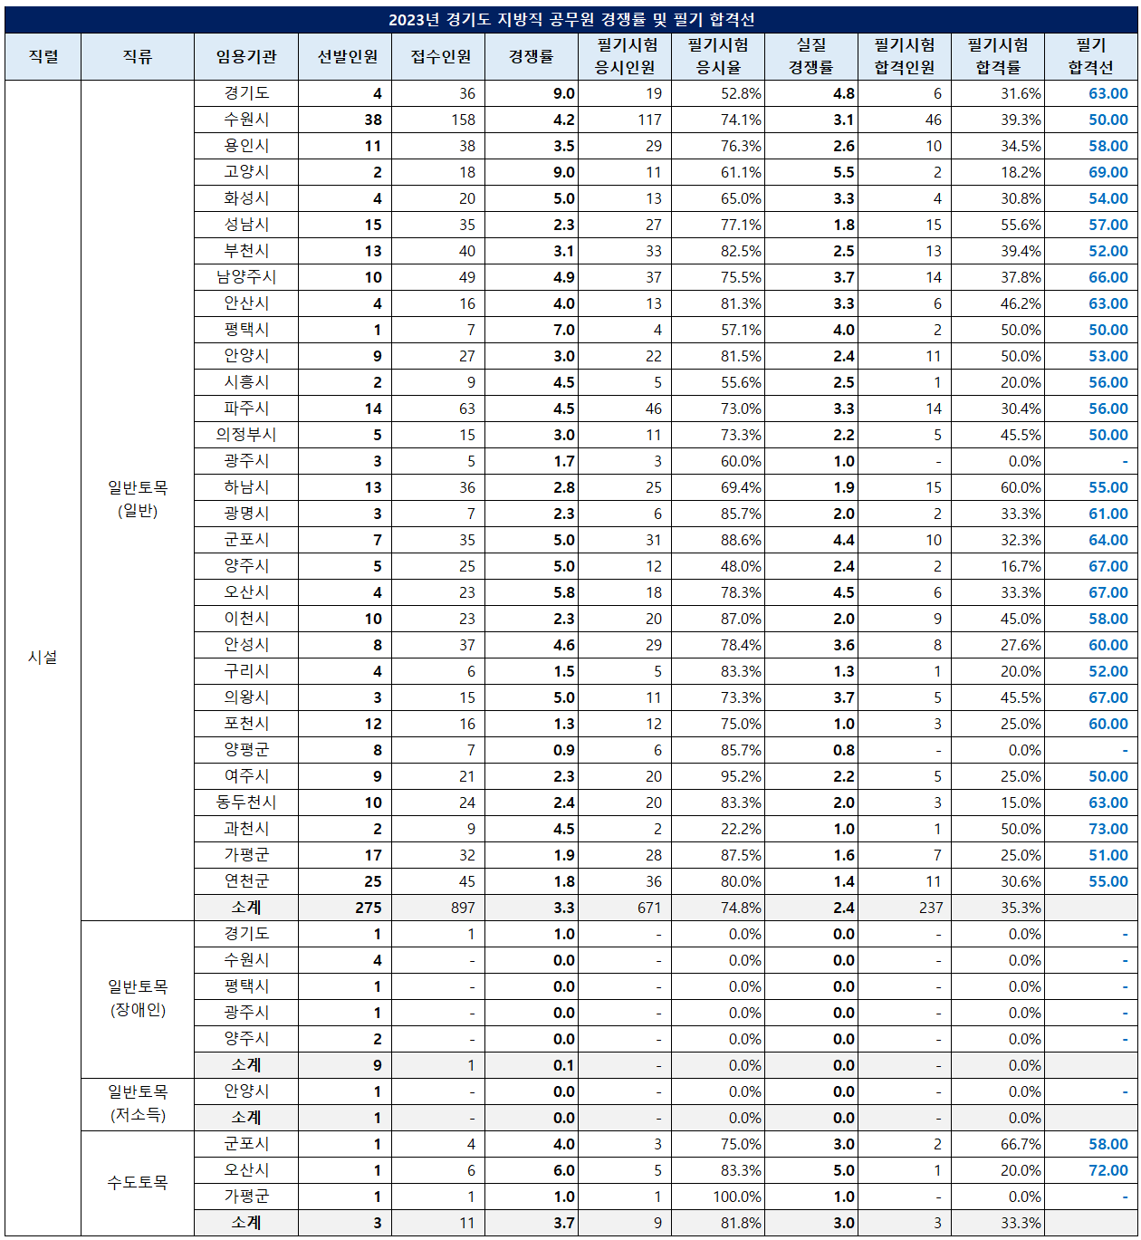Select 군포시's 합격률 66.7% in 수도토목
Viewport: 1141px width, 1240px height.
click(x=1021, y=1144)
